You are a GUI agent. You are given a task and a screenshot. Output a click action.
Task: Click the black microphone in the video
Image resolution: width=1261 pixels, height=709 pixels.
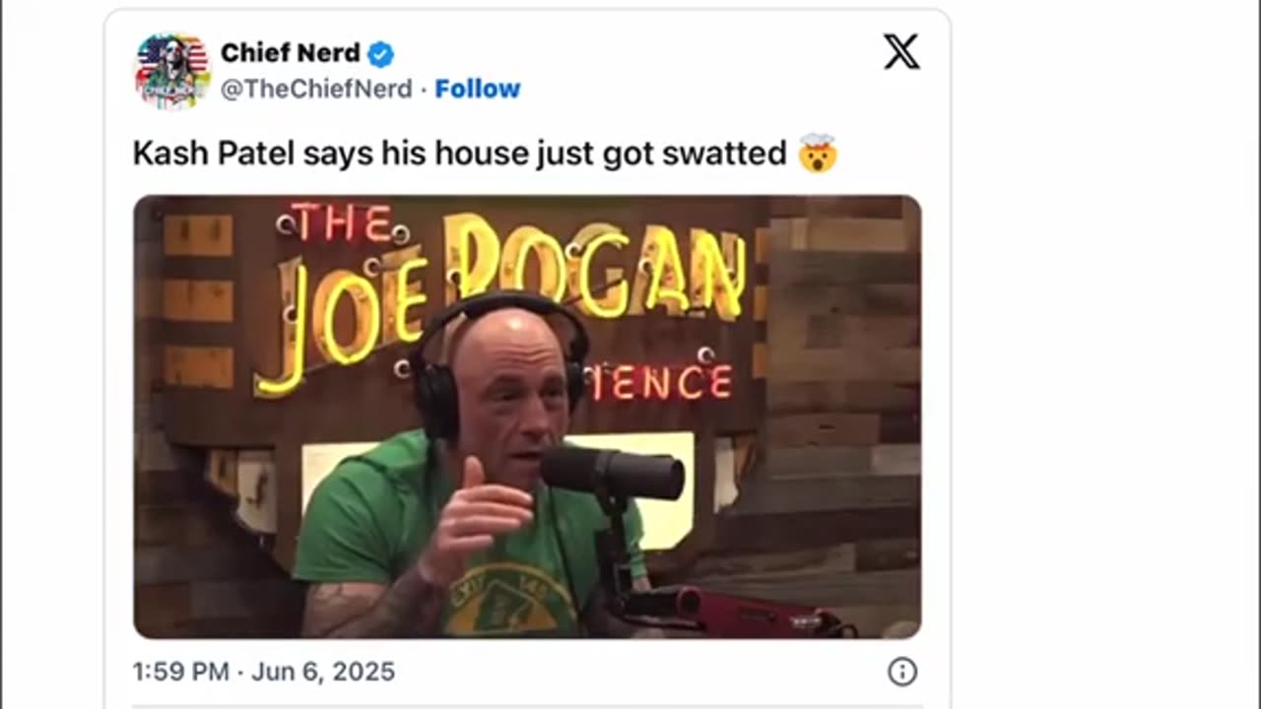tap(612, 473)
